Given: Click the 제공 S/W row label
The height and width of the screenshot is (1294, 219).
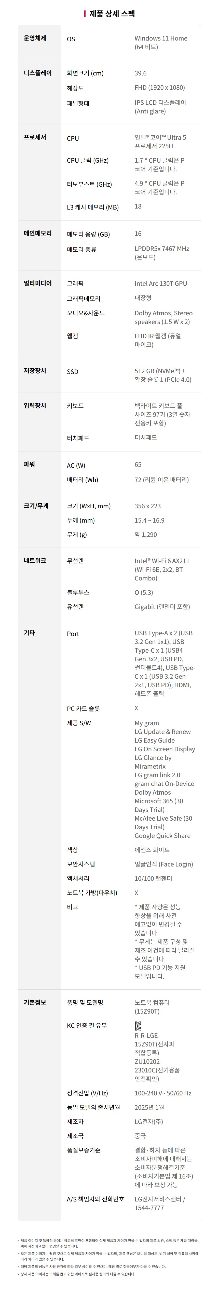Looking at the screenshot, I should (x=79, y=723).
